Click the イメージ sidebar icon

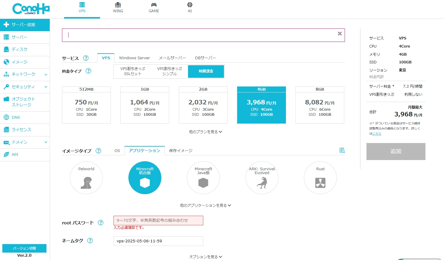(6, 62)
